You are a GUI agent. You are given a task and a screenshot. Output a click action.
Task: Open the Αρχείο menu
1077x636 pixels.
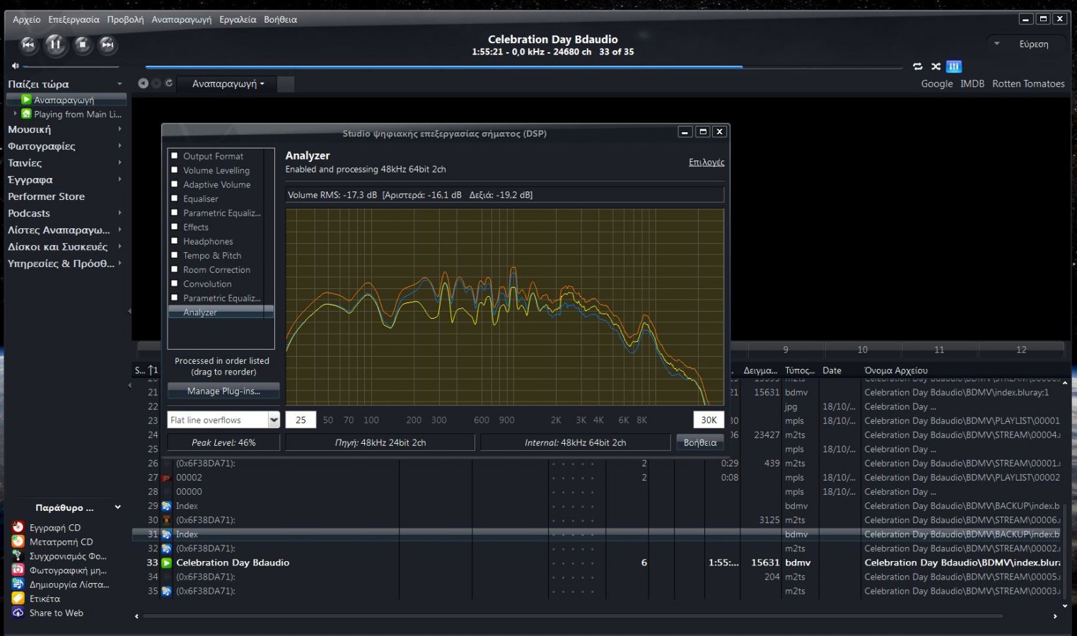[x=27, y=20]
